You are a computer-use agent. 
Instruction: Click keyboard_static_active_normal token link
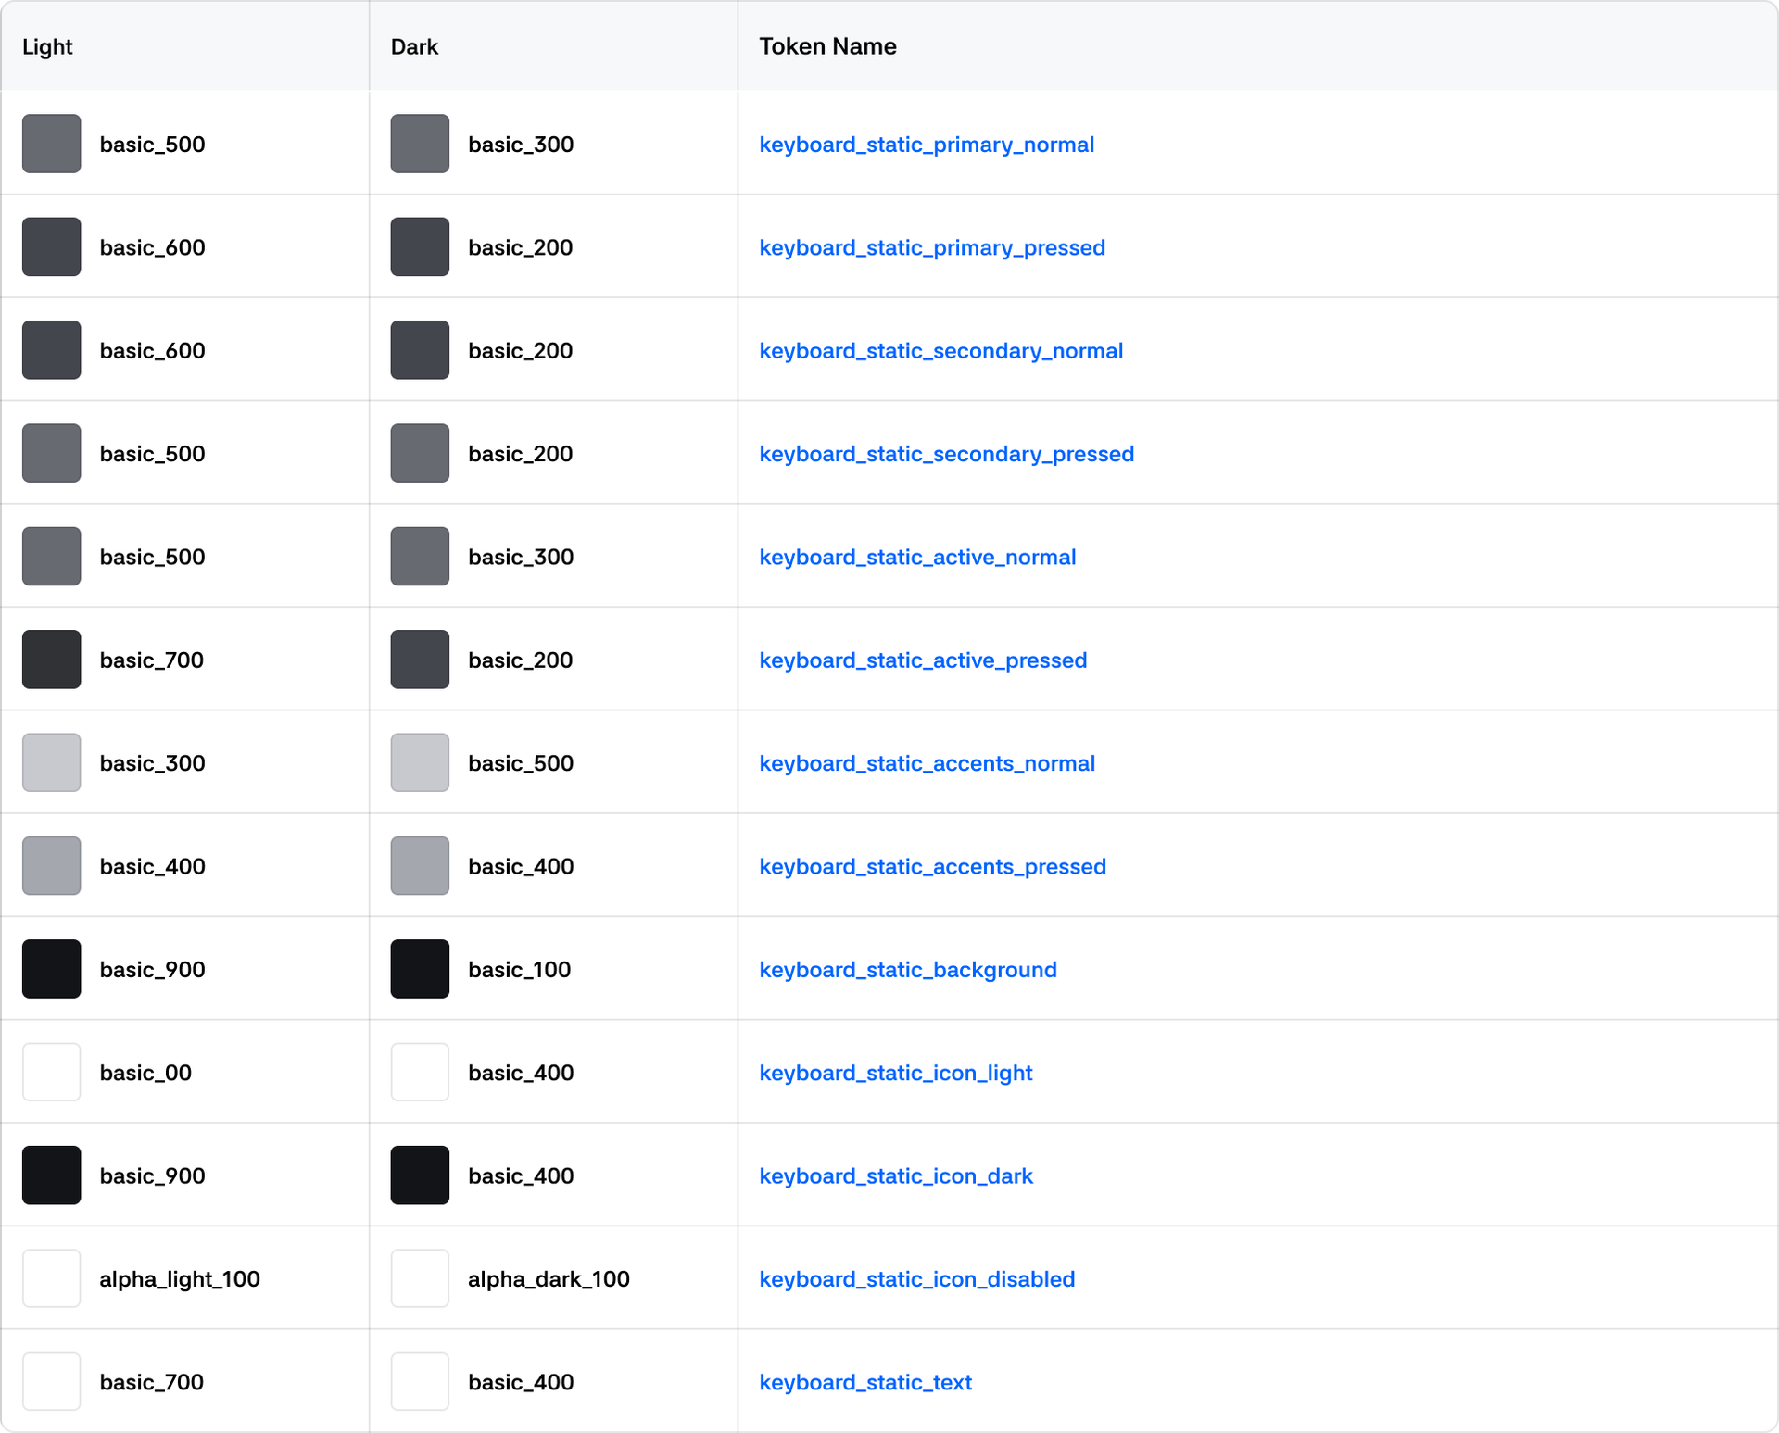[x=916, y=557]
